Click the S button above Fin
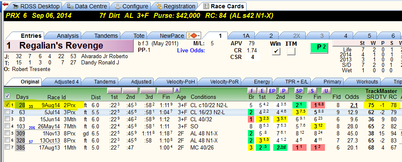402x162 pixels. tap(312, 91)
